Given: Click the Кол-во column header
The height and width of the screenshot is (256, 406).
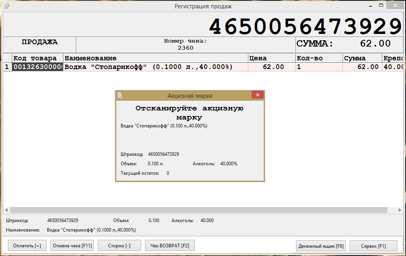Looking at the screenshot, I should click(319, 58).
